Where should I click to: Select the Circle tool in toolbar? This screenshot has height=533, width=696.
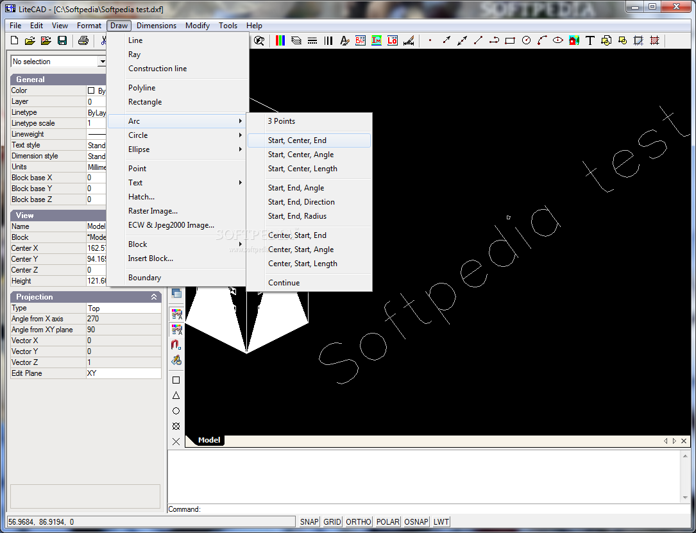pos(526,41)
